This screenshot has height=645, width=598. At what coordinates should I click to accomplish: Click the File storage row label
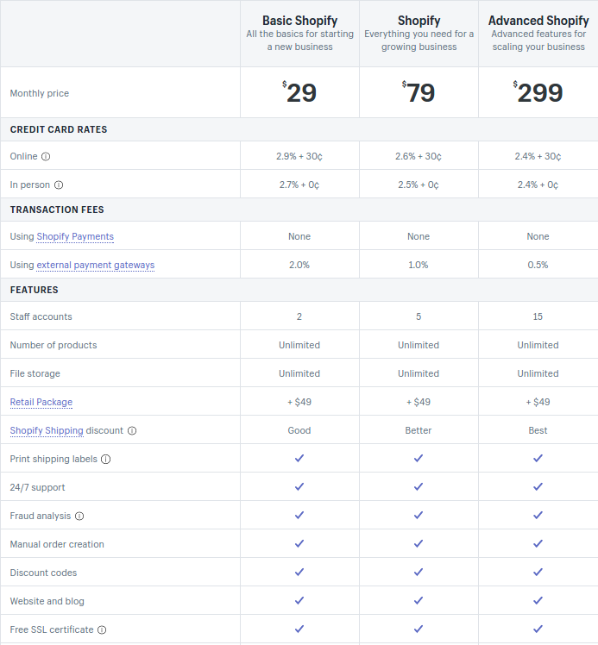pos(35,374)
